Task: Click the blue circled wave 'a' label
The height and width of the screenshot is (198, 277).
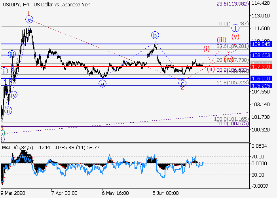Action: pos(102,84)
